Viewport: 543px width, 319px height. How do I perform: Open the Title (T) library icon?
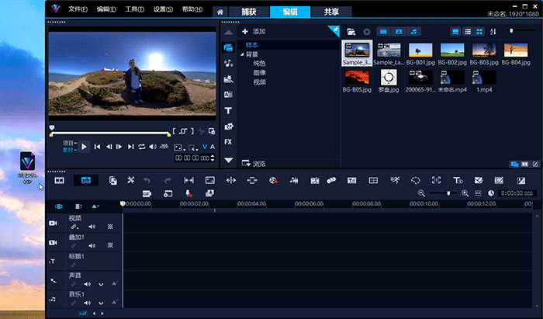pyautogui.click(x=228, y=111)
